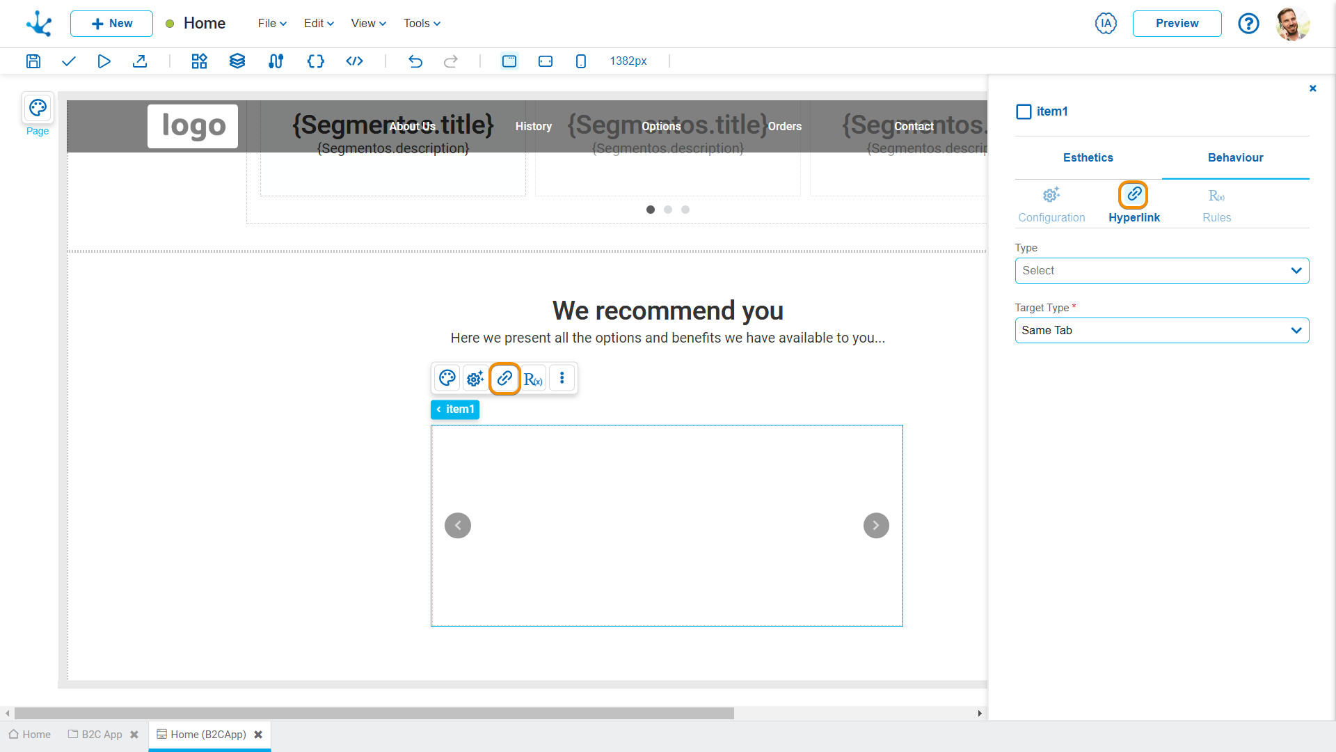Switch to the Esthetics tab
The width and height of the screenshot is (1336, 752).
coord(1088,157)
